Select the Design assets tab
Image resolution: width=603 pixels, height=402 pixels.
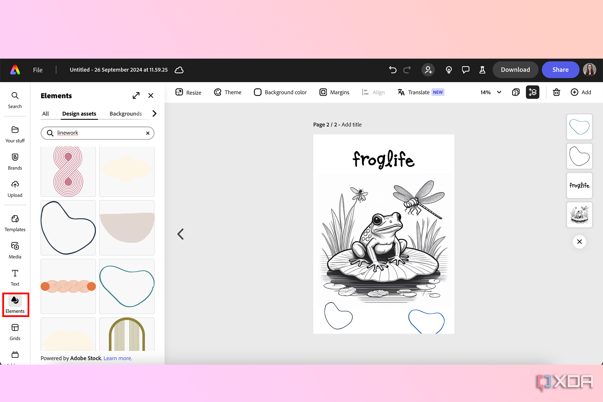pos(79,113)
